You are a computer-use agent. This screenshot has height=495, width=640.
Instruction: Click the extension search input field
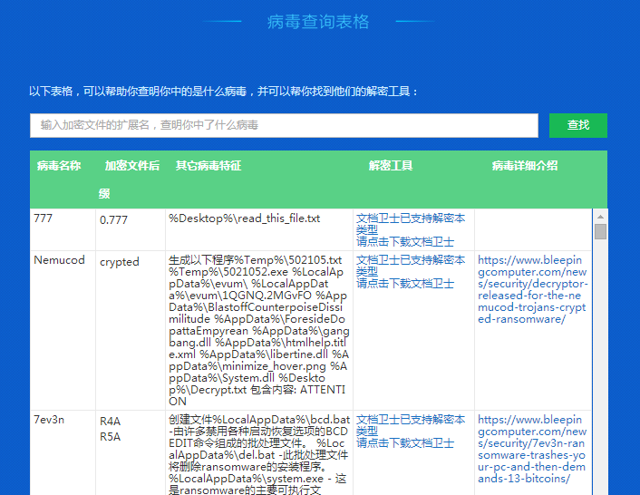pyautogui.click(x=284, y=125)
